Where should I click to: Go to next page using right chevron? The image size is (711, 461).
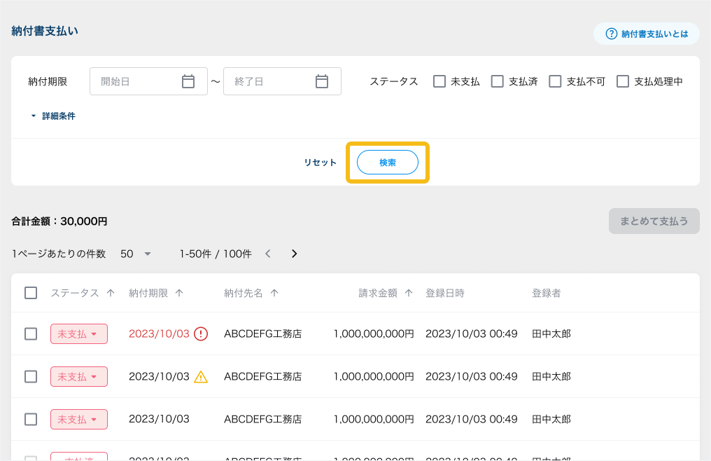[295, 254]
